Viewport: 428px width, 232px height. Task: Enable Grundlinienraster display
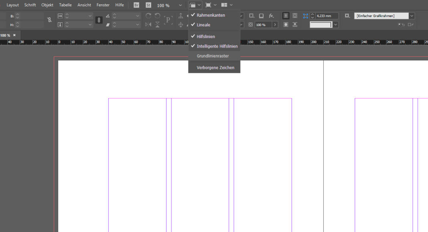pos(212,56)
